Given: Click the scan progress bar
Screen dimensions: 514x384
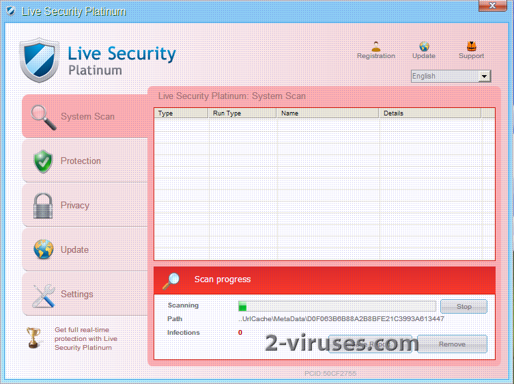Looking at the screenshot, I should click(337, 307).
